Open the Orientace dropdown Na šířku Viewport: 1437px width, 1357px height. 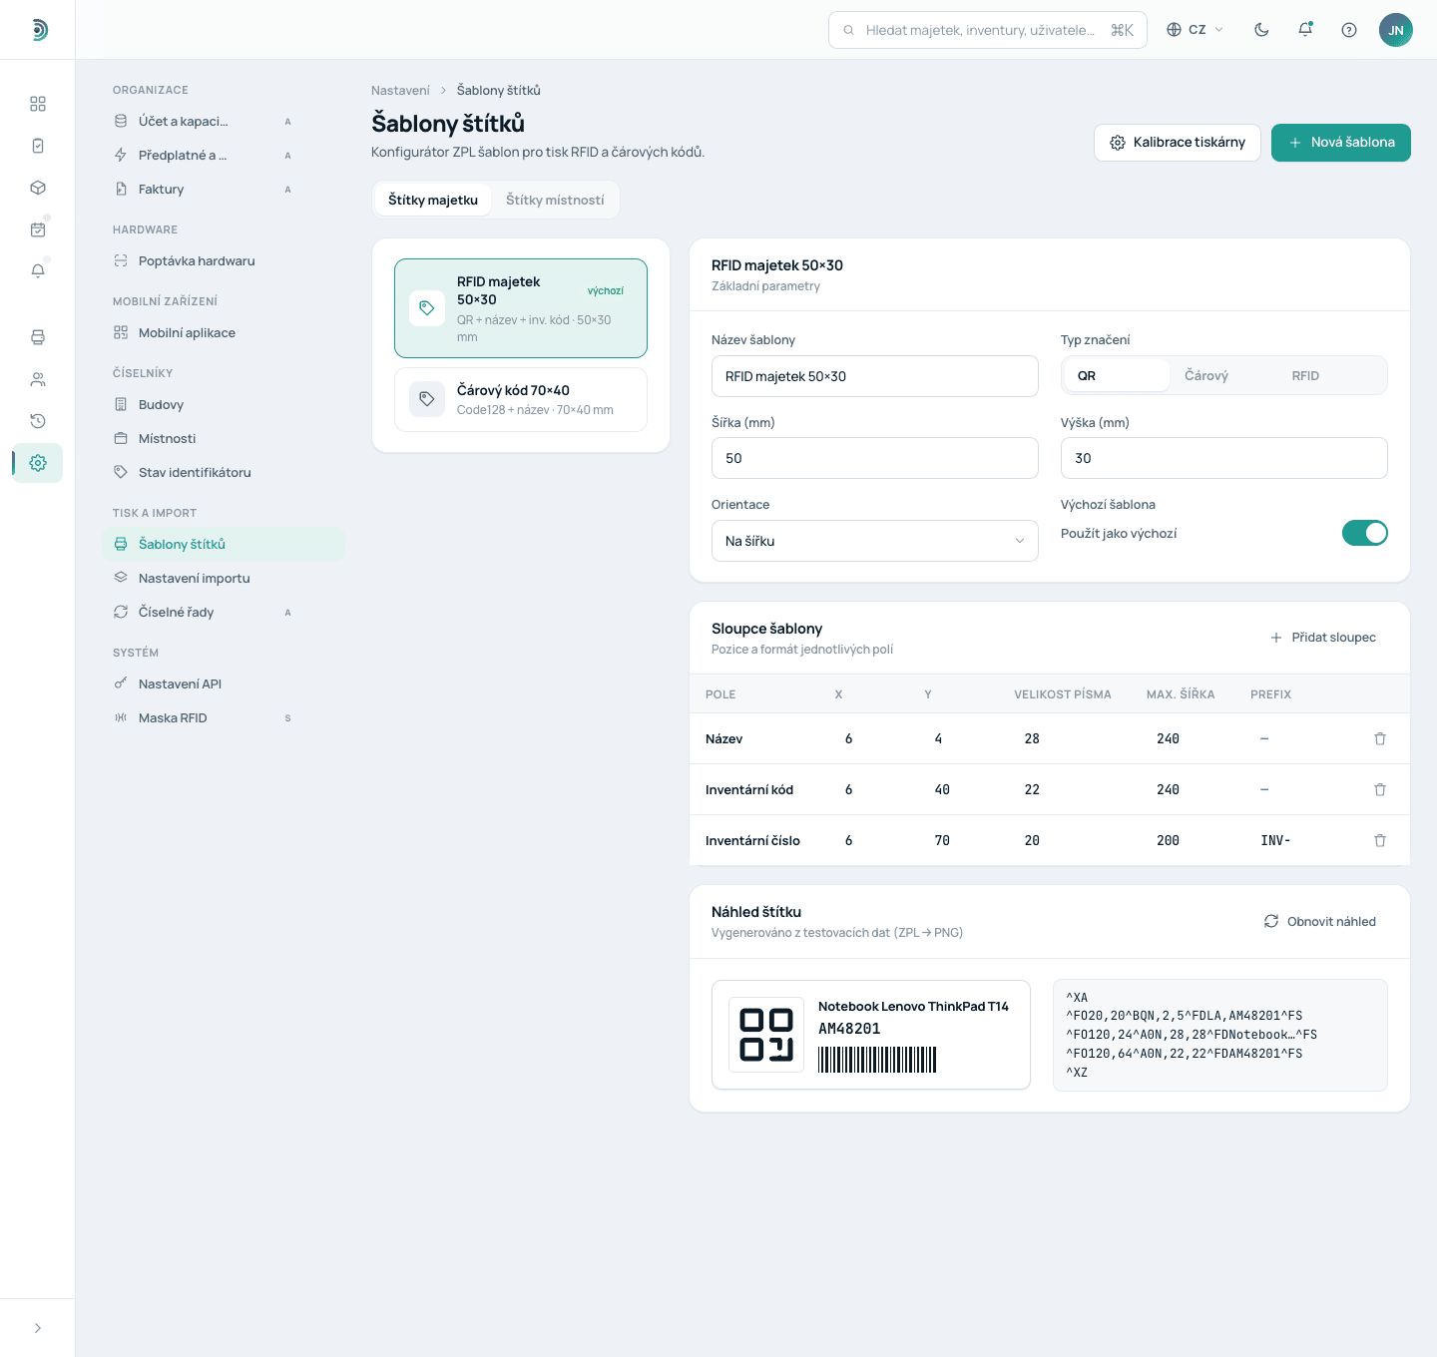click(875, 541)
